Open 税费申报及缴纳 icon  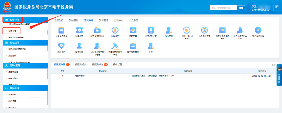pos(97,30)
